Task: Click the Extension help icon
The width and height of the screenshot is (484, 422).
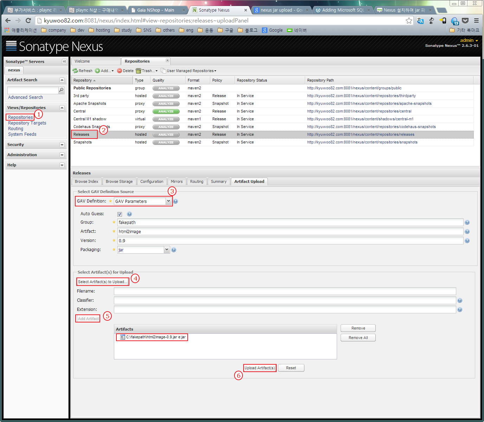Action: pyautogui.click(x=460, y=309)
